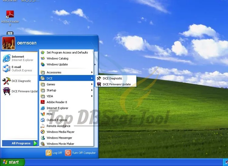Click Set Program Access and Defaults text
The width and height of the screenshot is (228, 166).
67,53
